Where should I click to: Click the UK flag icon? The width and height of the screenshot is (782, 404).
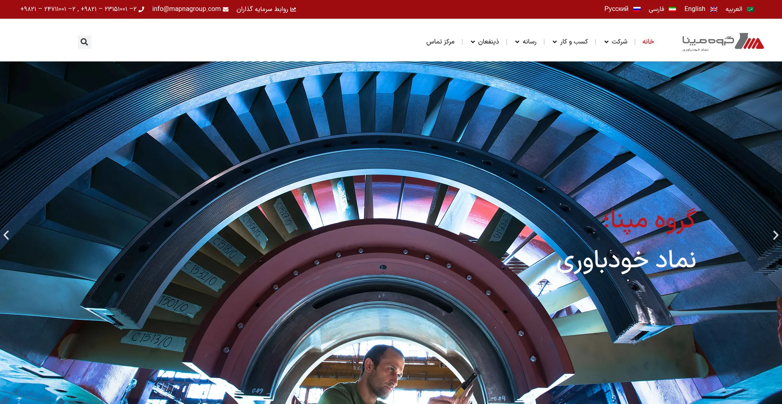point(714,9)
